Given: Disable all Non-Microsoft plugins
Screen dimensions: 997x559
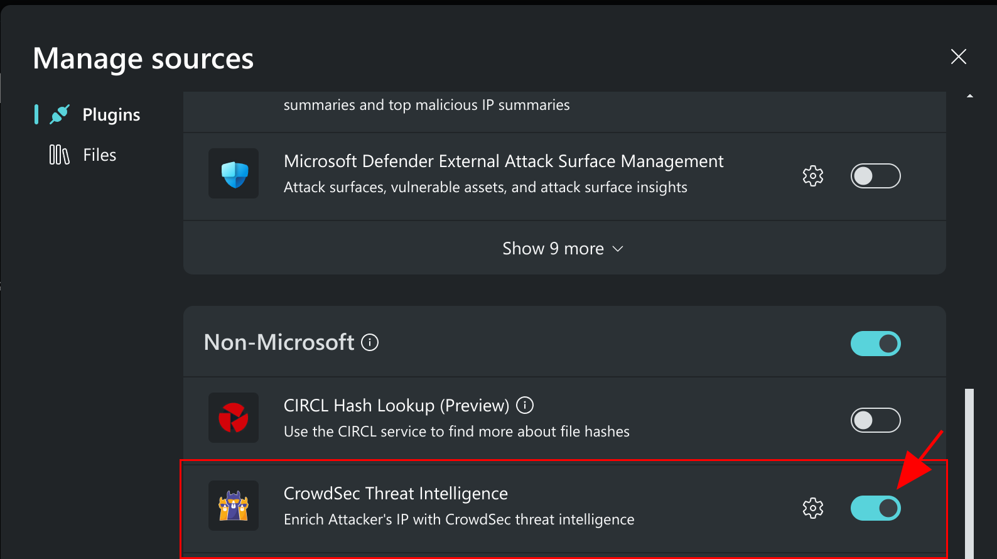Looking at the screenshot, I should point(875,344).
